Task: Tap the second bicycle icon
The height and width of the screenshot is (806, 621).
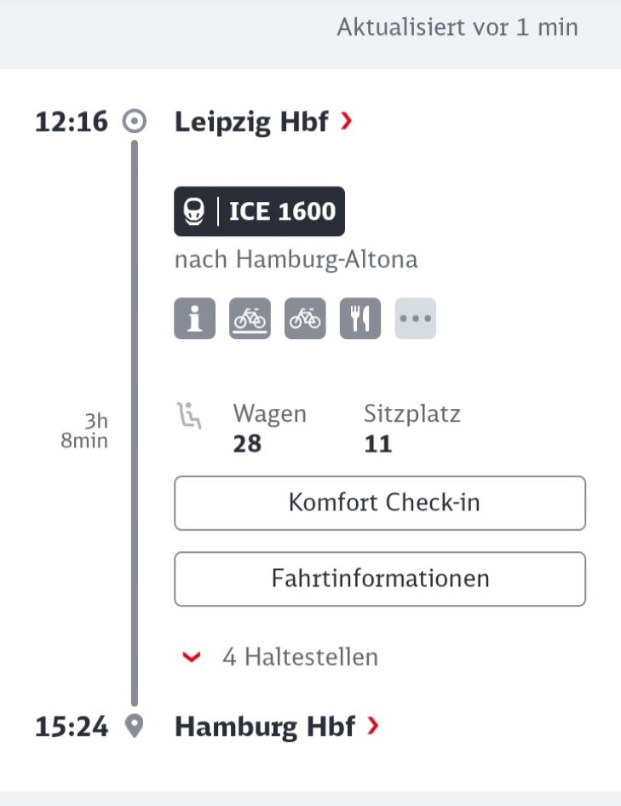Action: tap(305, 318)
